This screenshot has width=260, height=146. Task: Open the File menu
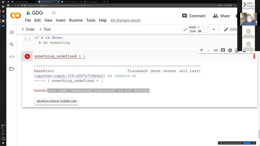point(28,20)
